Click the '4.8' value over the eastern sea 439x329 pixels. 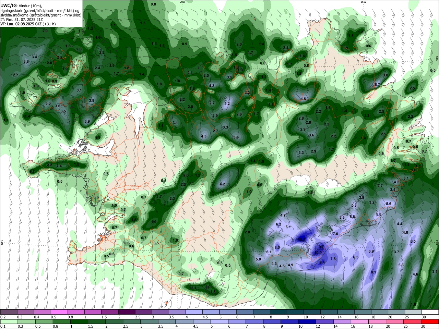405,232
